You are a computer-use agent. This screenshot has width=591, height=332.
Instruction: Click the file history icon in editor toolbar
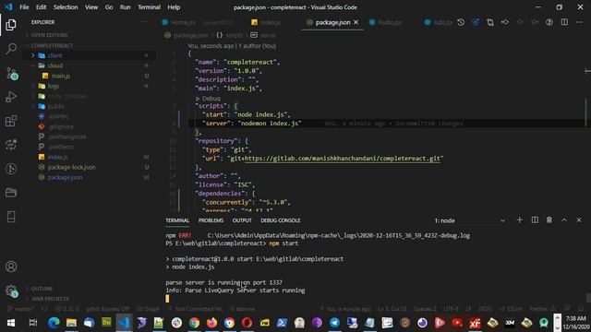coord(461,22)
